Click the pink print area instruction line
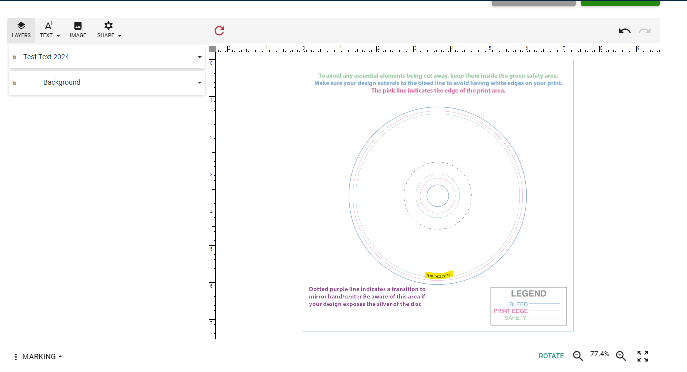This screenshot has height=372, width=687. pos(438,91)
